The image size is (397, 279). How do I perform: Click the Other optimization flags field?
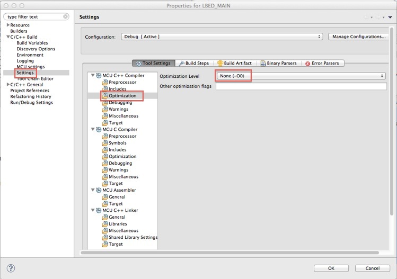pyautogui.click(x=301, y=86)
